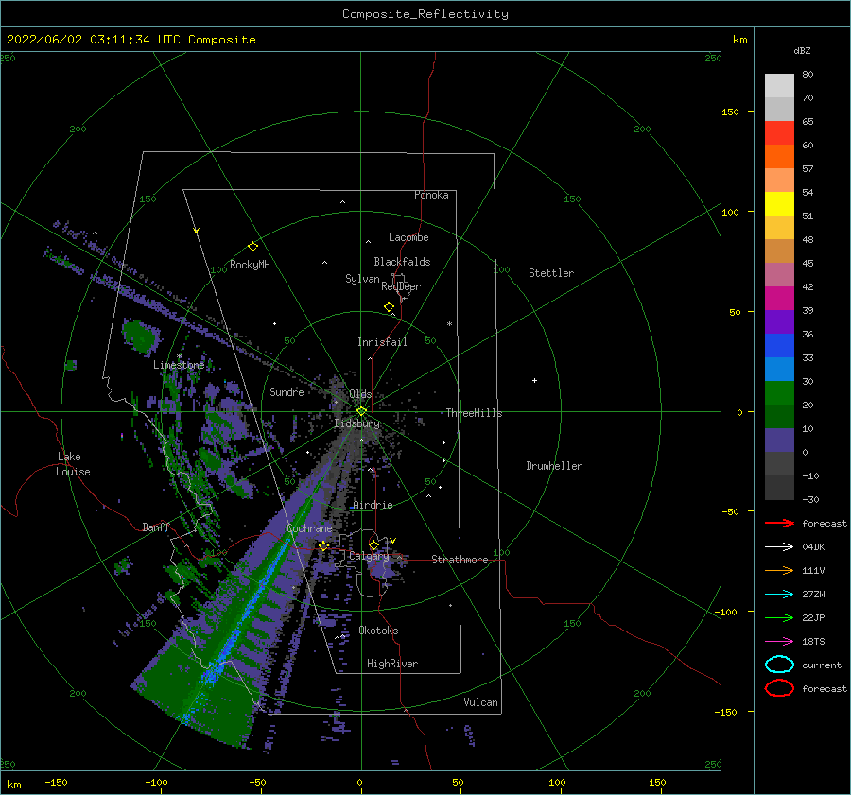Click the red forecast arrow in the legend

pyautogui.click(x=779, y=523)
